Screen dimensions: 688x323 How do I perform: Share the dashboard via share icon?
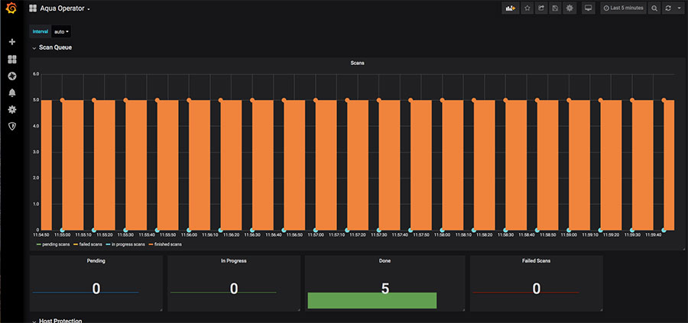coord(541,8)
